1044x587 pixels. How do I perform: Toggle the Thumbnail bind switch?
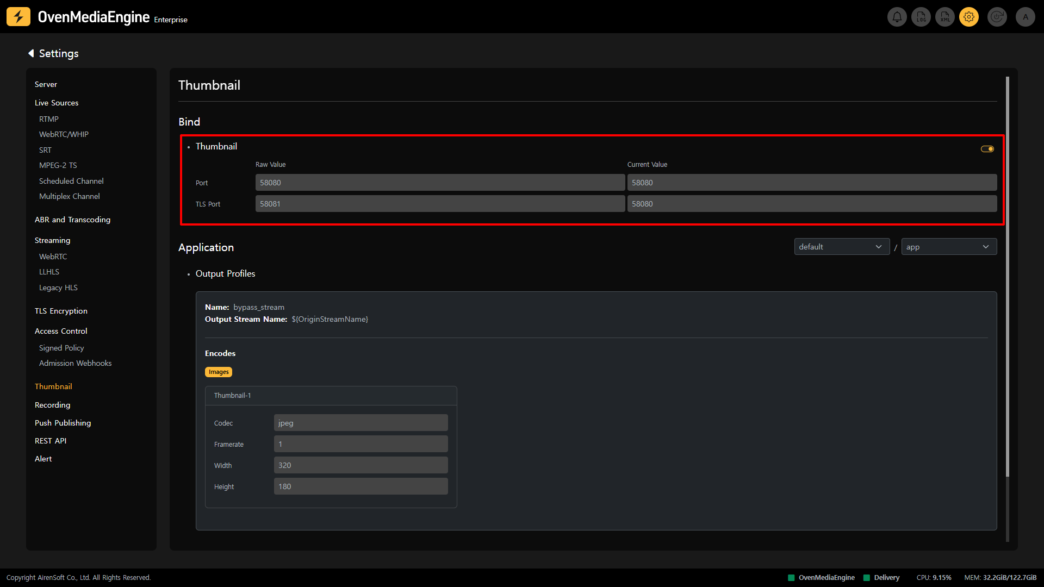[987, 149]
